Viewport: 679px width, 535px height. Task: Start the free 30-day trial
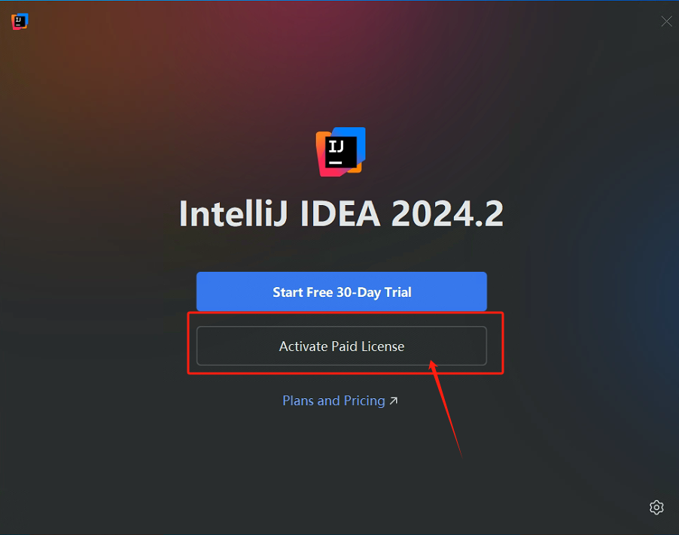[x=342, y=292]
